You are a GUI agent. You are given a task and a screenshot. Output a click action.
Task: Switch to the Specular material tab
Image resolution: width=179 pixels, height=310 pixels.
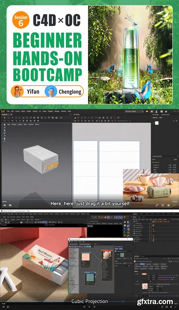point(149,264)
